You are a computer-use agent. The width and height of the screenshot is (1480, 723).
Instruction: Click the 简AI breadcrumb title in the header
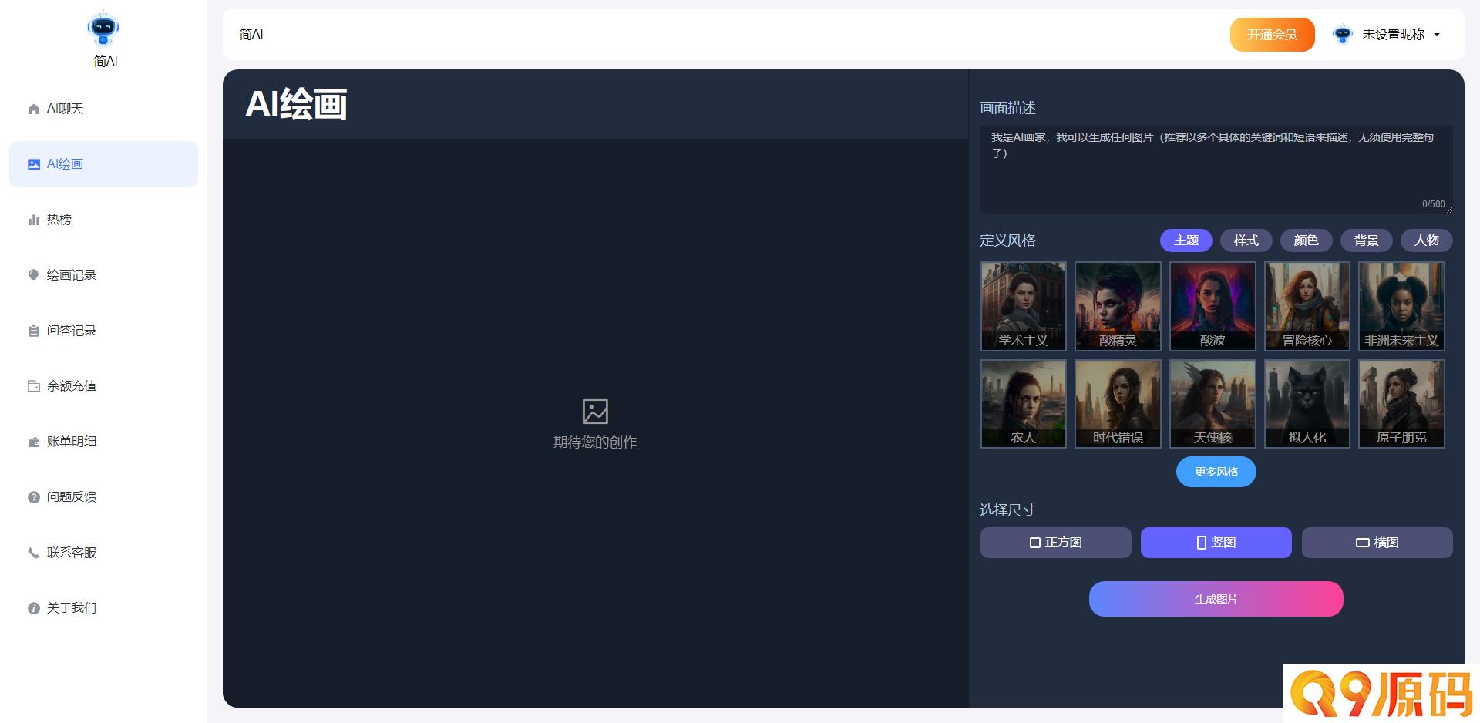[x=251, y=34]
